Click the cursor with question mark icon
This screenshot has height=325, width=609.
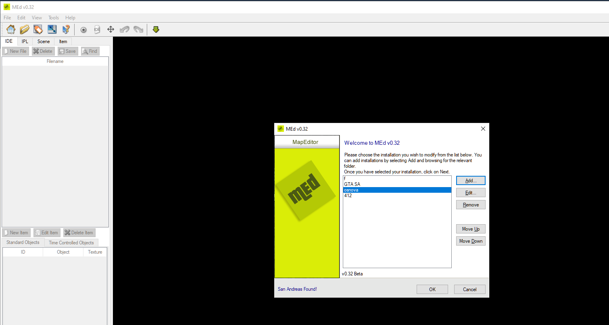tap(66, 29)
